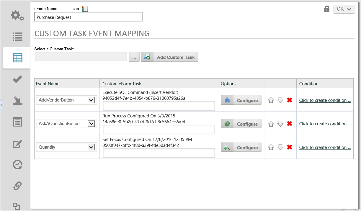
Task: Click the eForm icon picker image
Action: (x=85, y=9)
